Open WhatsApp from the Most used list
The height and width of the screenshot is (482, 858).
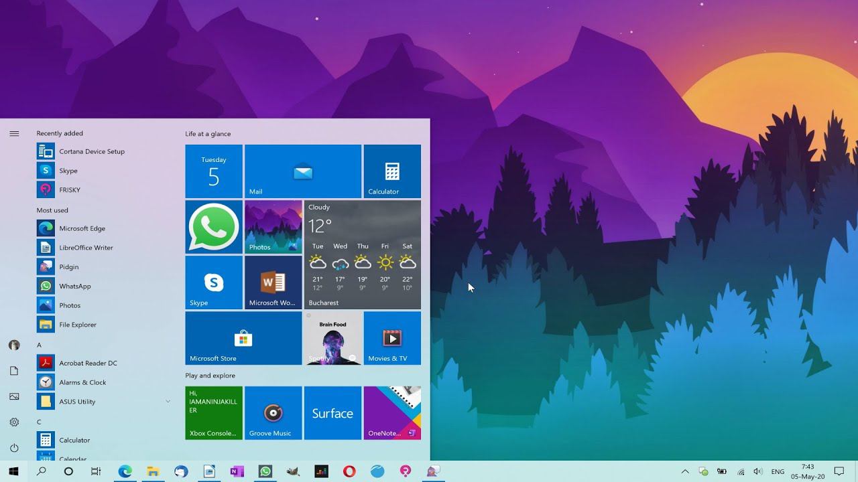point(105,286)
